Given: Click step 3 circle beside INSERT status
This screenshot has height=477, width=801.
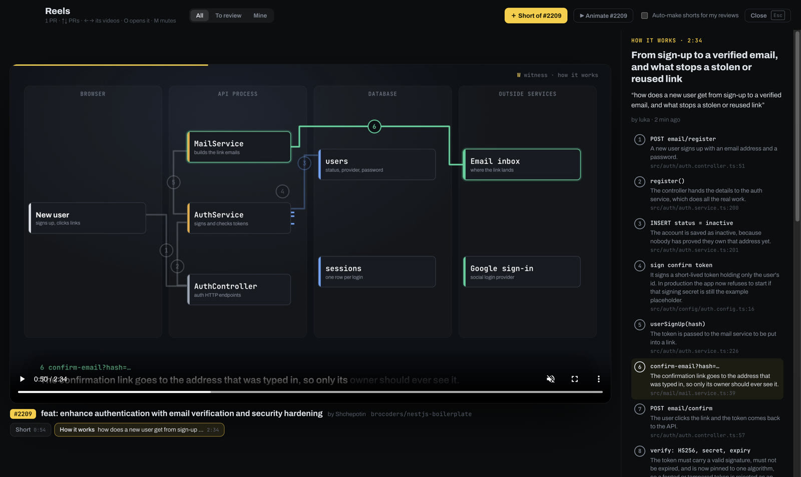Looking at the screenshot, I should point(639,224).
